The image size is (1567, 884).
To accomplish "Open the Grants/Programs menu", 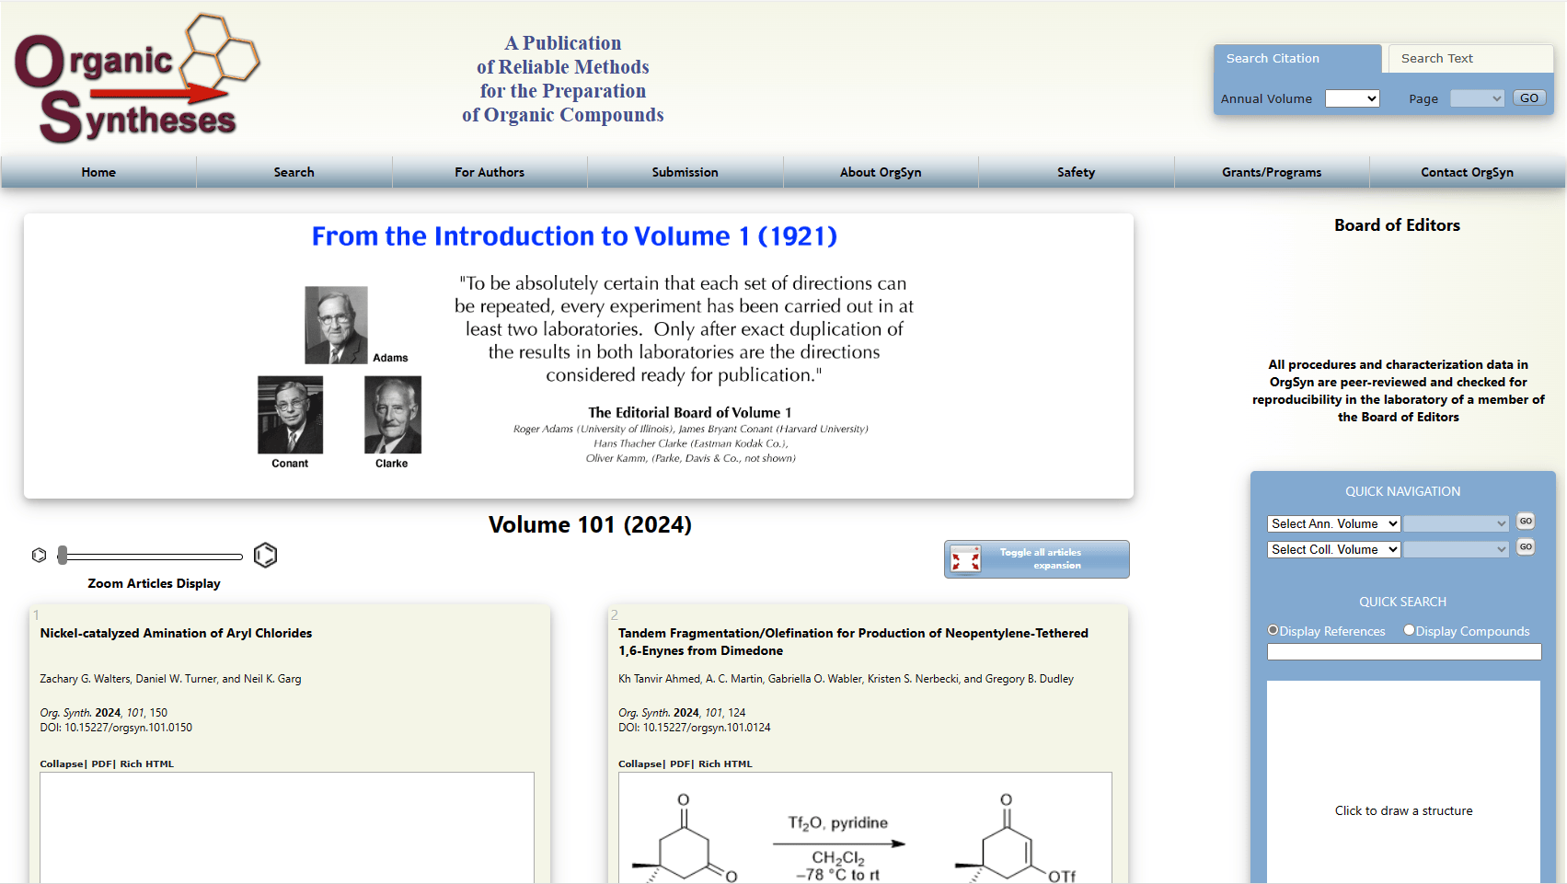I will pos(1272,172).
